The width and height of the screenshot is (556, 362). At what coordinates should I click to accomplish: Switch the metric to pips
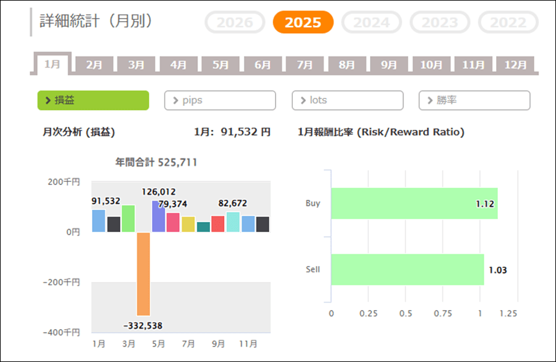(220, 100)
